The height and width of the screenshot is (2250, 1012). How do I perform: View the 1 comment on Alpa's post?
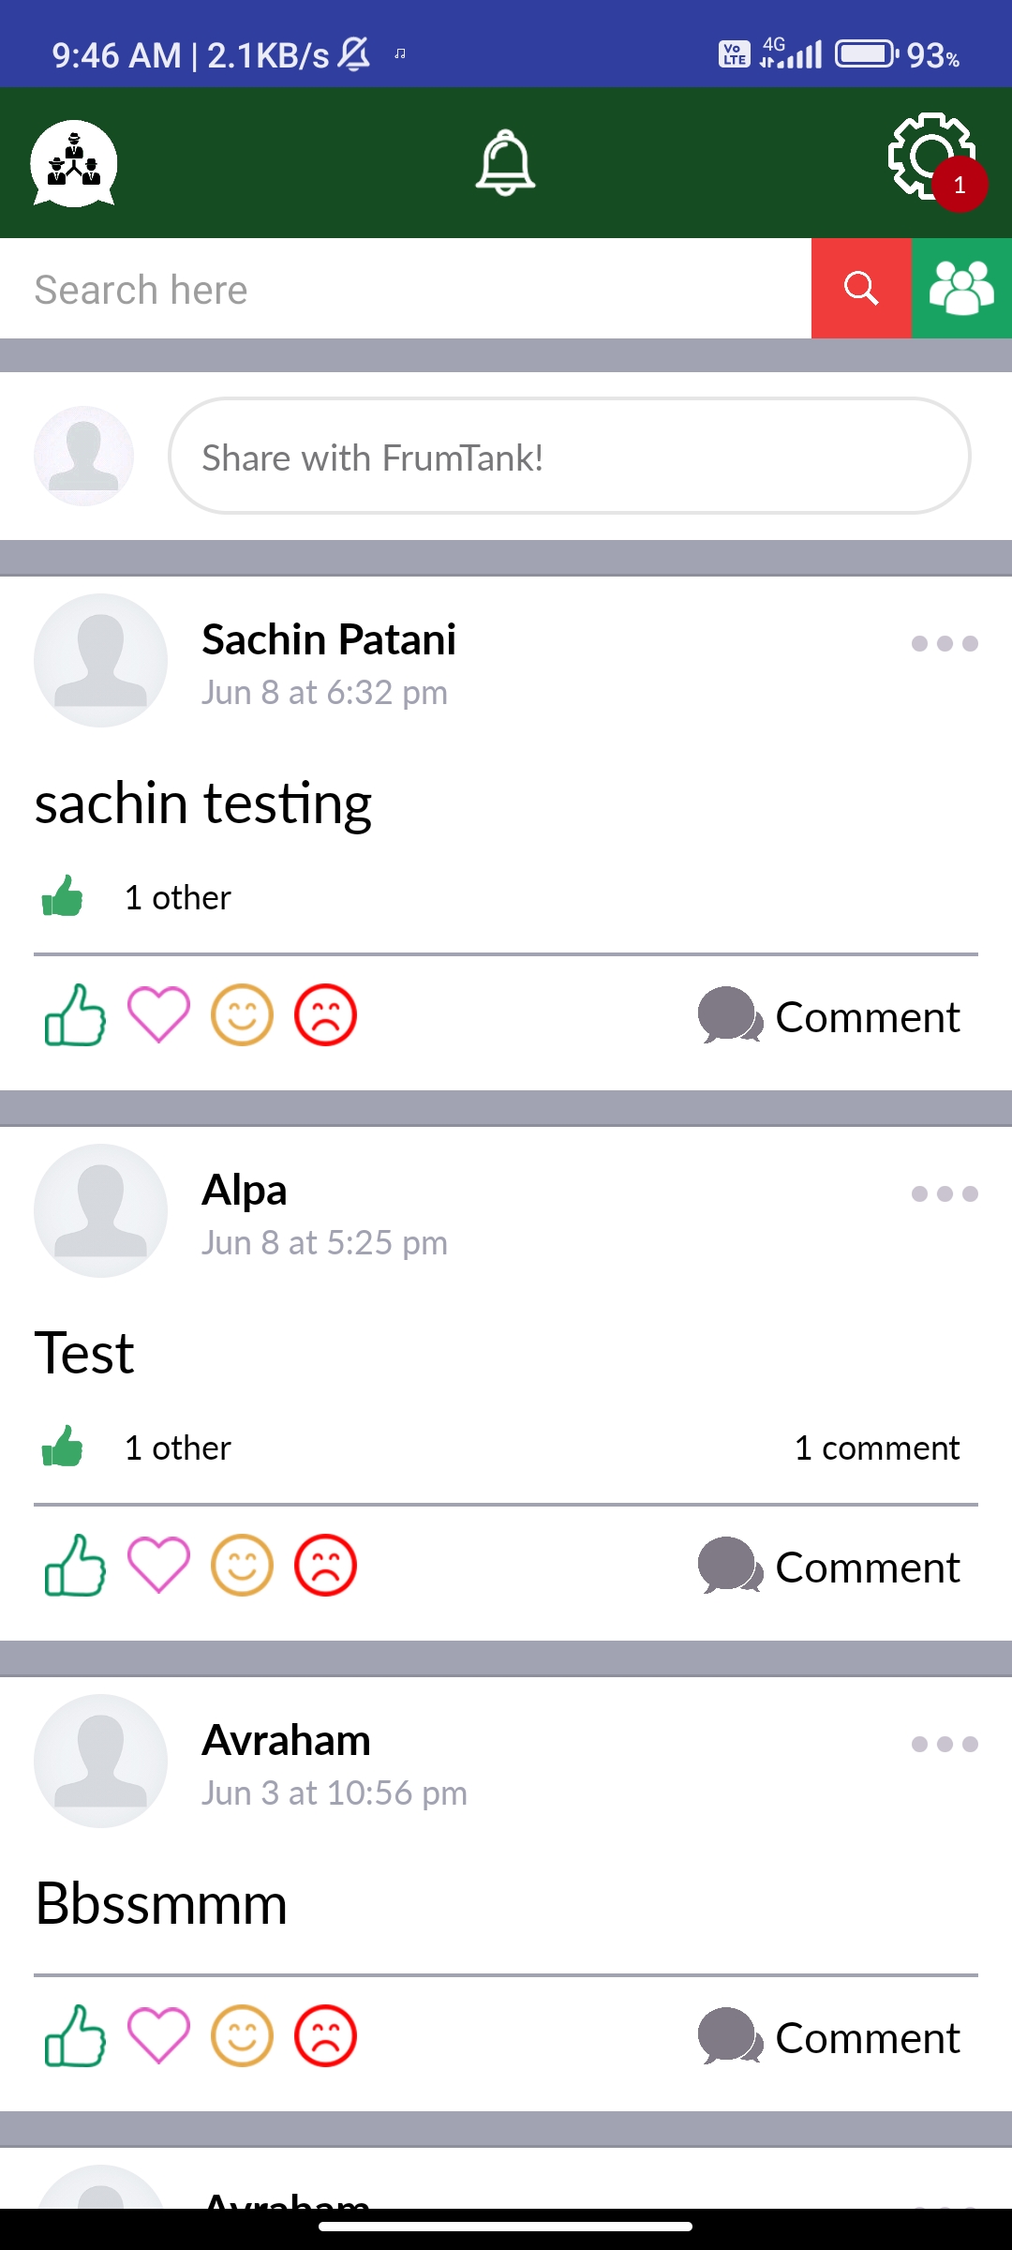[877, 1447]
